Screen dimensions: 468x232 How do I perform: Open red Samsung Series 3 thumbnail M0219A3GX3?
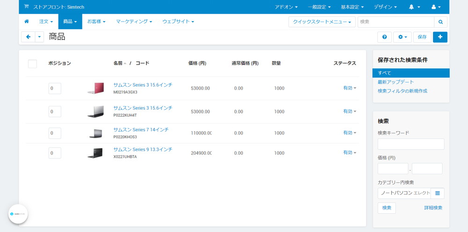[x=96, y=88]
